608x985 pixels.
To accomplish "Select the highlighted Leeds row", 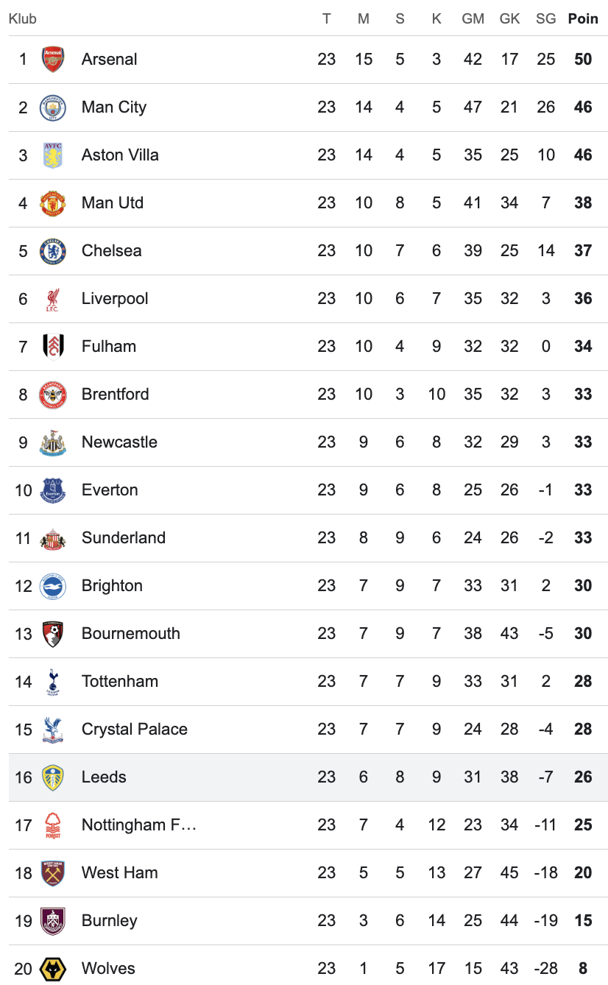I will point(308,777).
